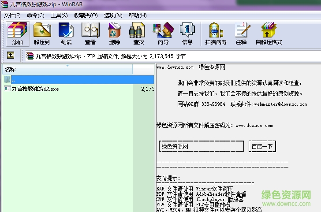Click the exe file icon in list
Image resolution: width=321 pixels, height=212 pixels.
click(x=7, y=89)
